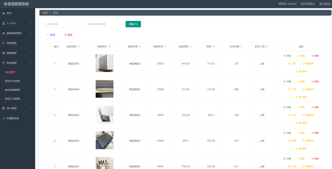Viewport: 332px width, 169px height.
Task: Open the laptop photo of 商品名称5
Action: pos(104,63)
